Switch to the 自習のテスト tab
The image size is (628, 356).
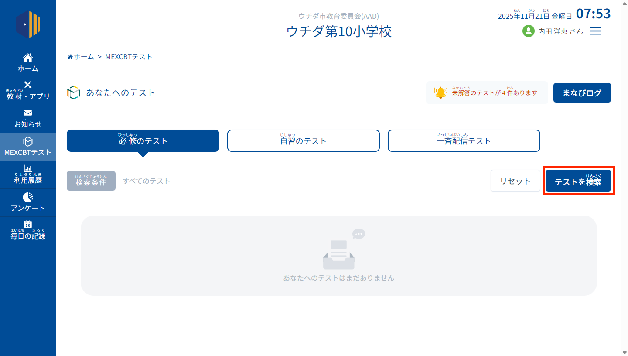303,140
